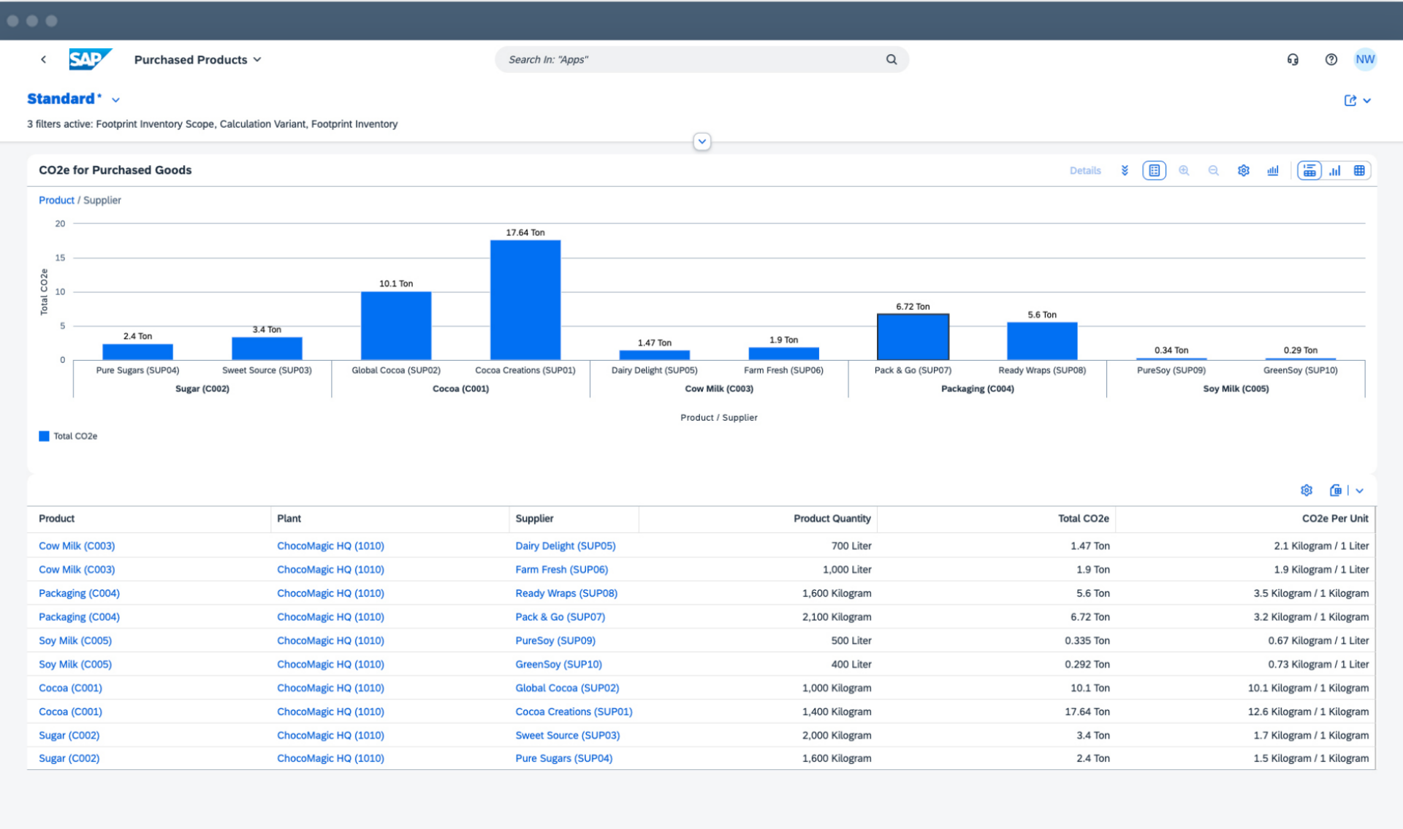Click the headset support icon

coord(1293,59)
